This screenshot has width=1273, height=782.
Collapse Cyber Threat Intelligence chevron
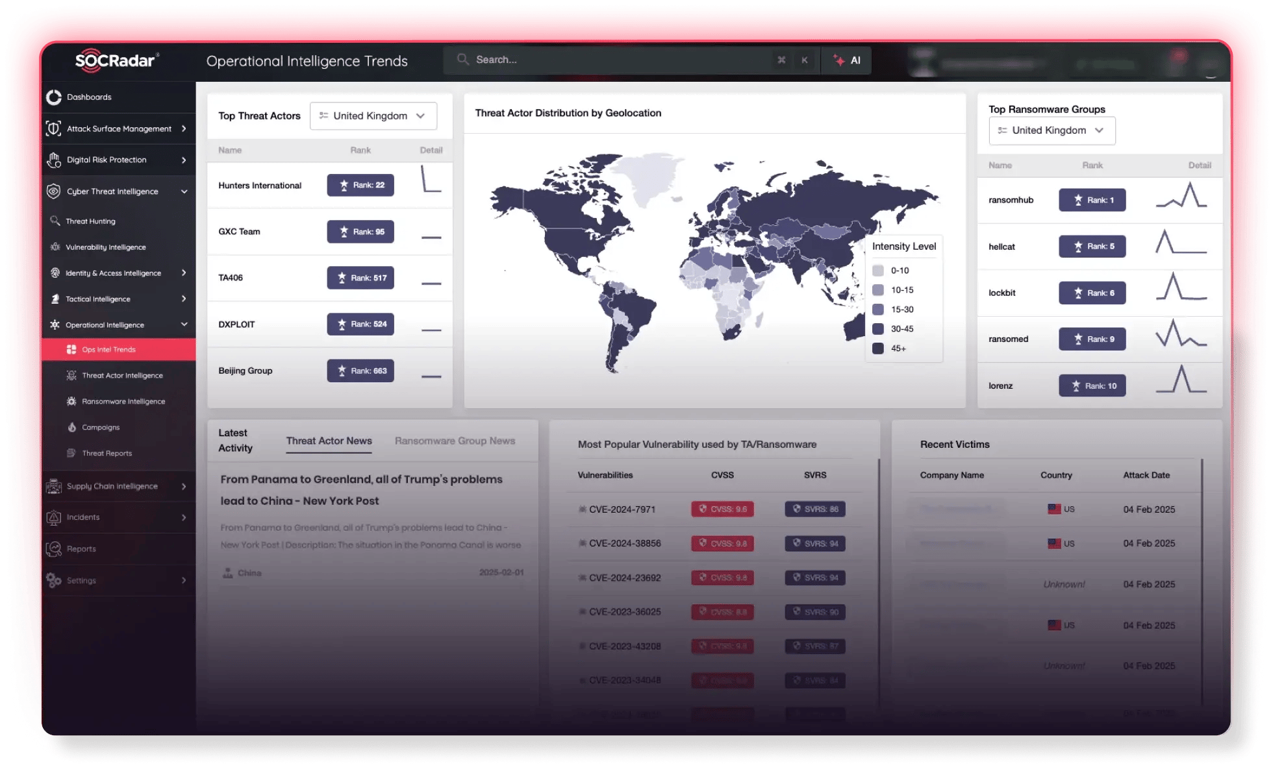pos(184,191)
